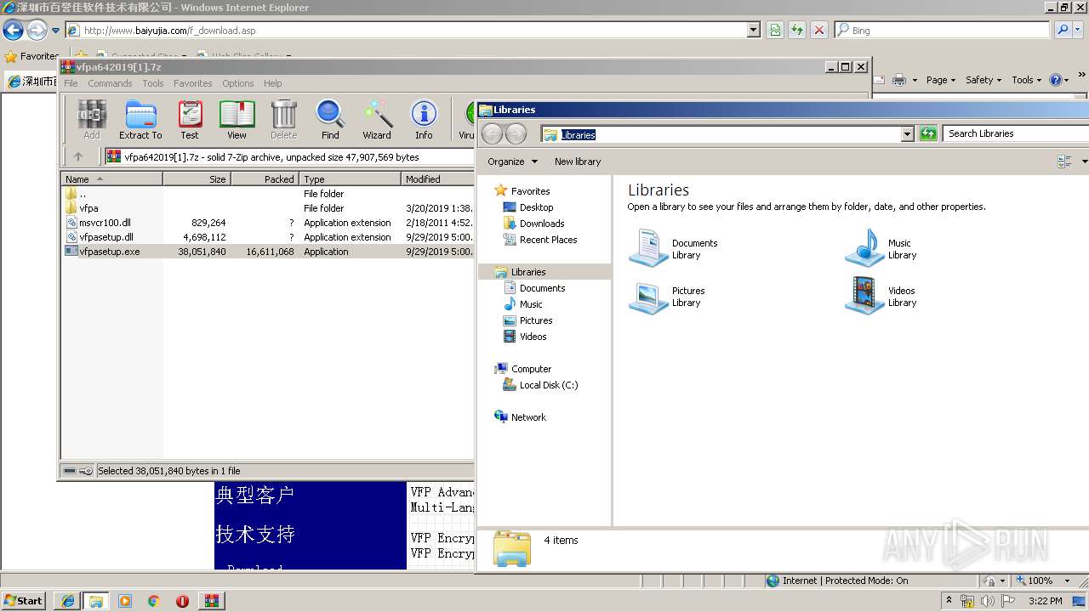Click the IE Refresh page icon

click(x=796, y=30)
